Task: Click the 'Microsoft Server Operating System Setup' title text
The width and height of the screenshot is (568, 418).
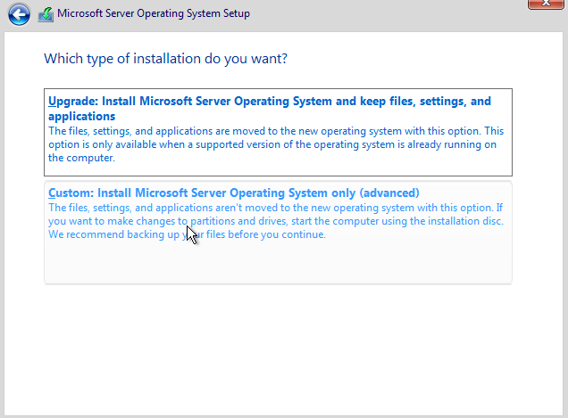Action: click(x=154, y=13)
